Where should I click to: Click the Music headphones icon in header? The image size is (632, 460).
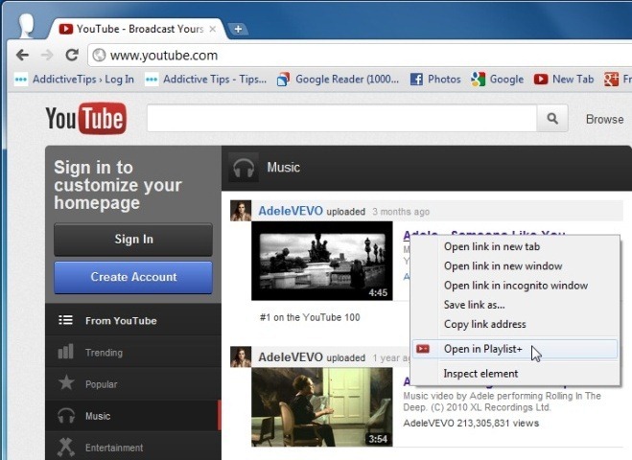(x=244, y=168)
